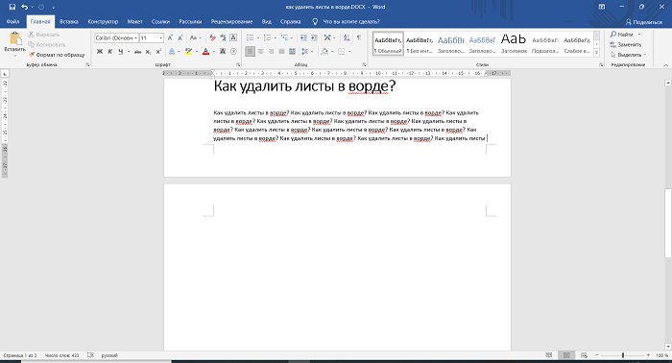Click the numbered list icon
The height and width of the screenshot is (363, 672).
click(268, 38)
